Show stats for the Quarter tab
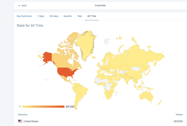This screenshot has height=126, width=187. (68, 16)
